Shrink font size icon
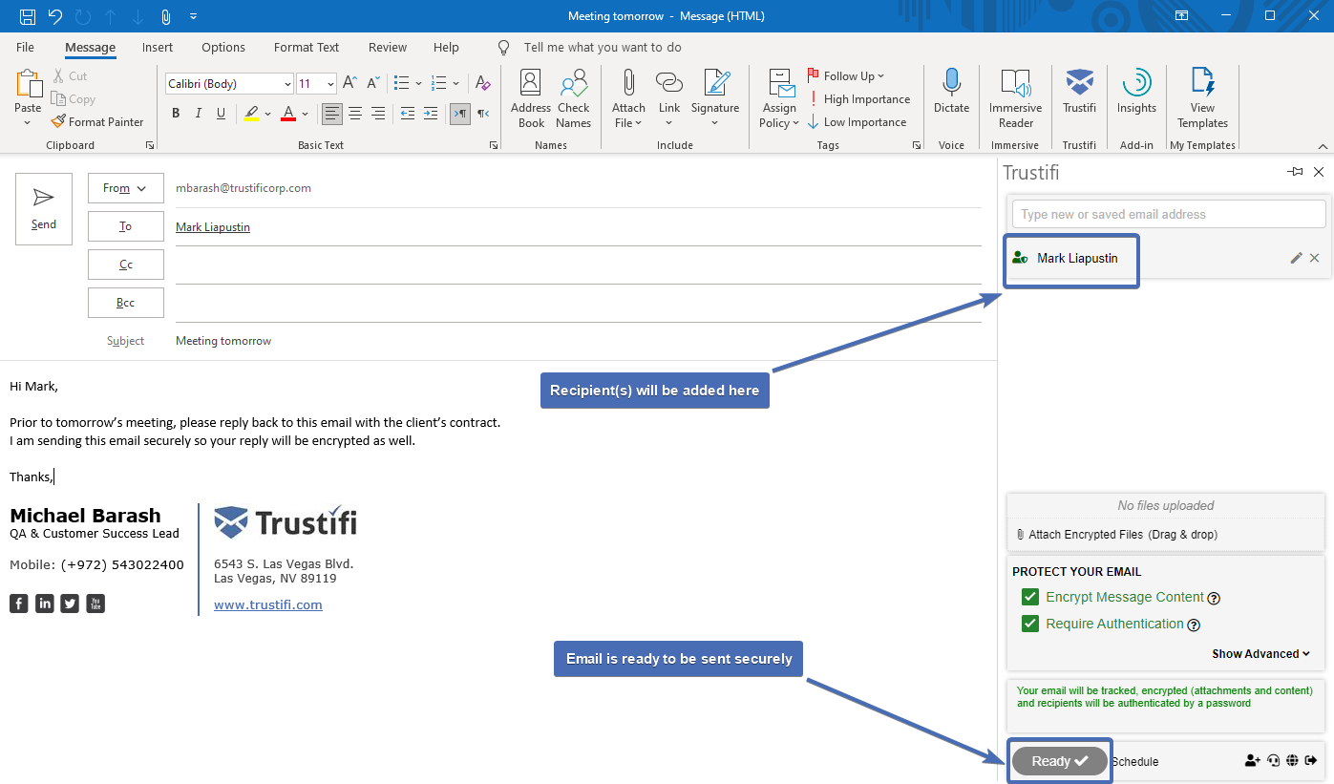Image resolution: width=1334 pixels, height=784 pixels. pos(373,84)
